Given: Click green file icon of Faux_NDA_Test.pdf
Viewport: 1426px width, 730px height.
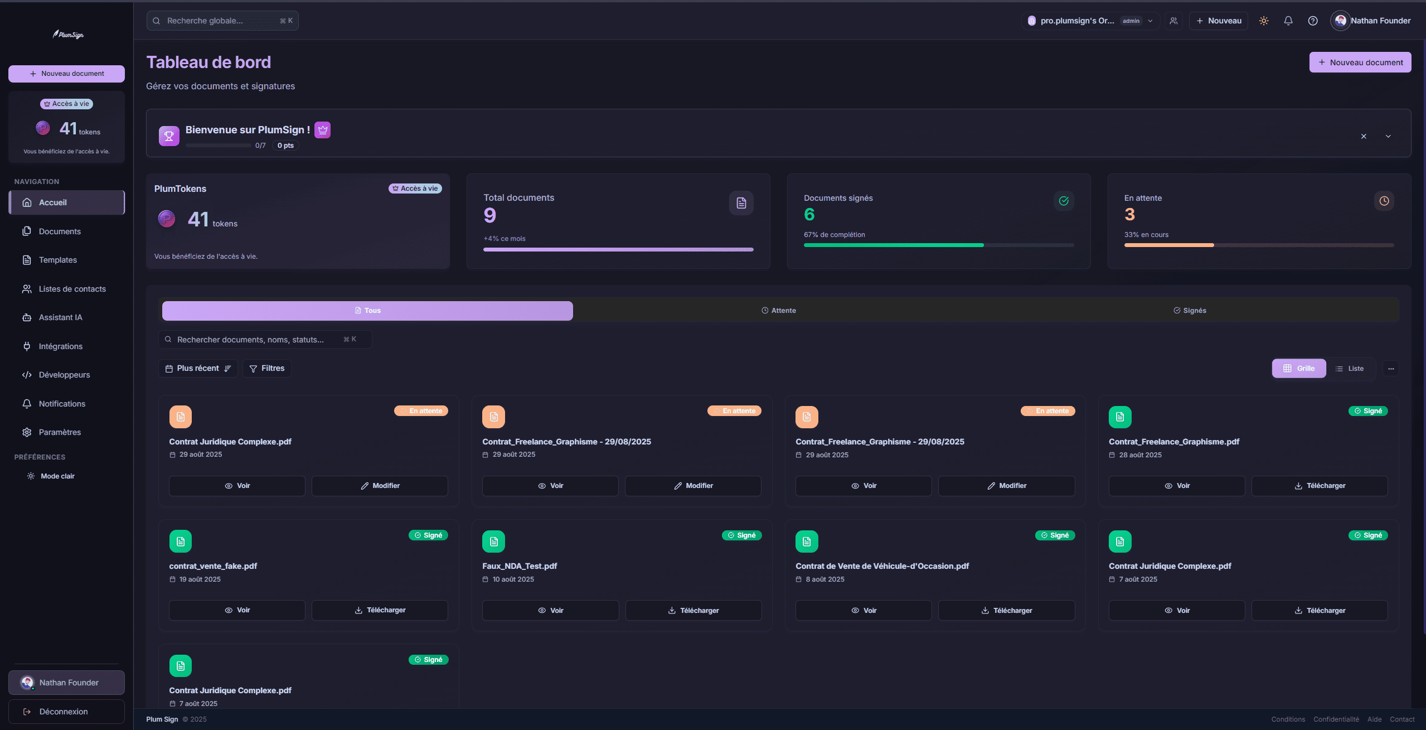Looking at the screenshot, I should point(494,542).
